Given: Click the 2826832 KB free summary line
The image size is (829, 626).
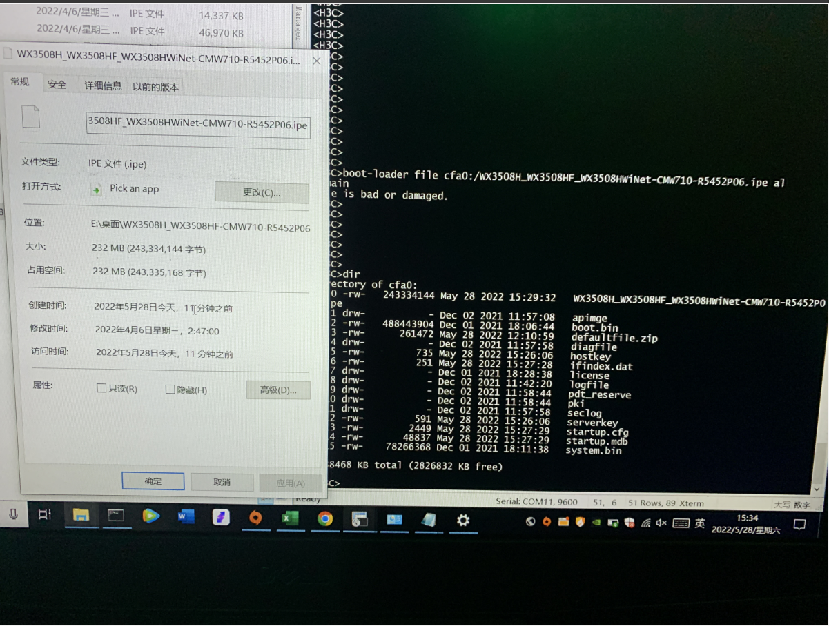Looking at the screenshot, I should coord(416,466).
